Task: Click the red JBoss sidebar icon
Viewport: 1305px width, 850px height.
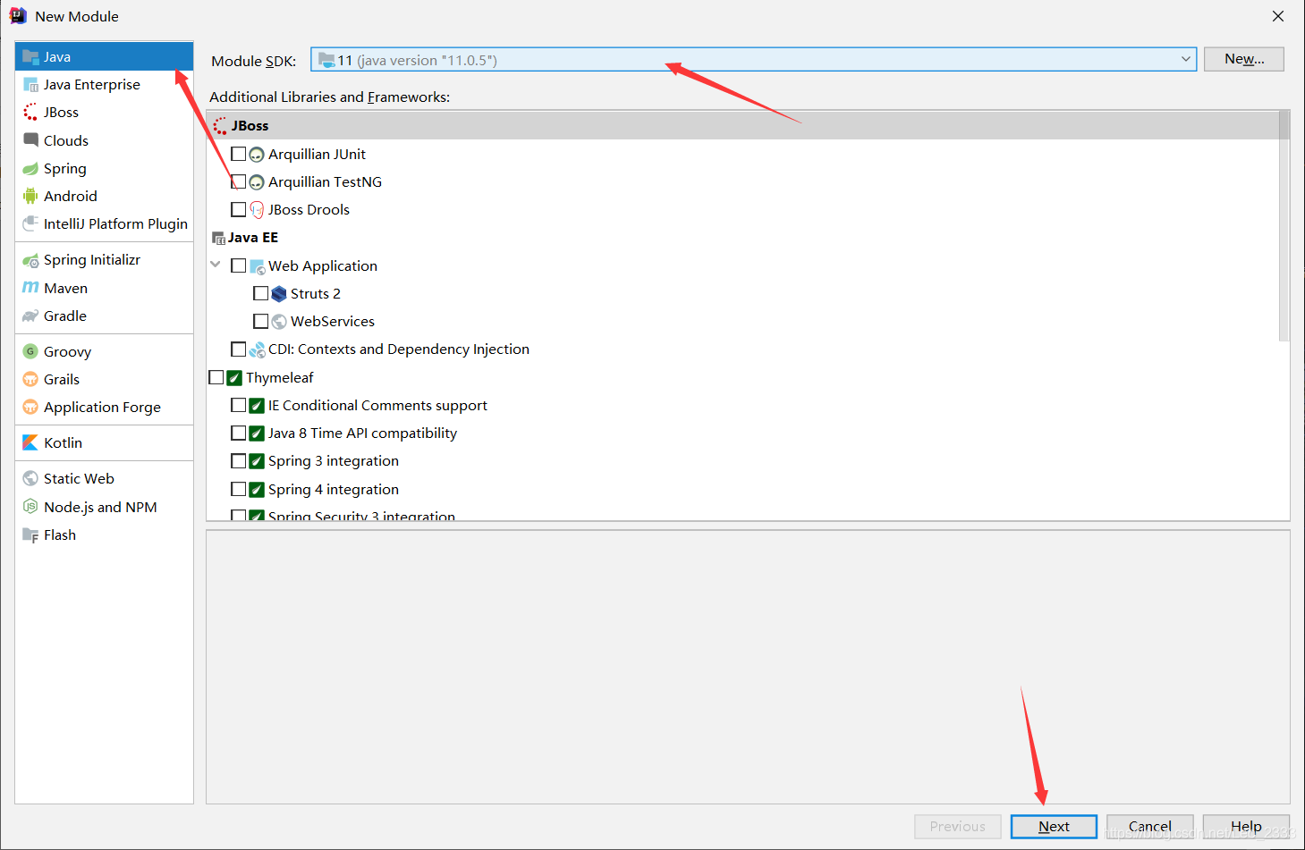Action: [30, 113]
